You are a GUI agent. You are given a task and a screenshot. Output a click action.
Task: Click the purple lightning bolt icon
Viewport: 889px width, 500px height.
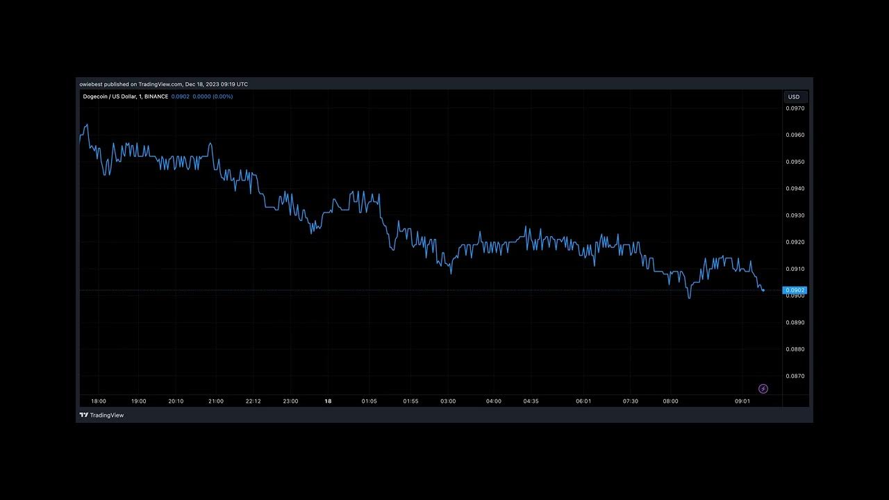tap(763, 389)
